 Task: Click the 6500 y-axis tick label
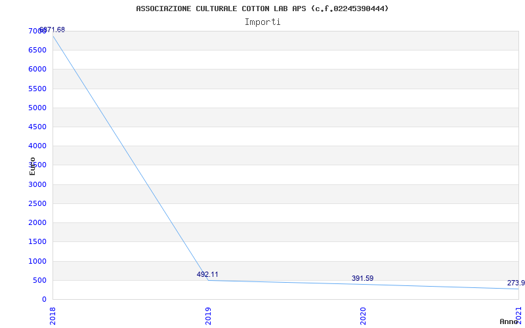[x=37, y=51]
